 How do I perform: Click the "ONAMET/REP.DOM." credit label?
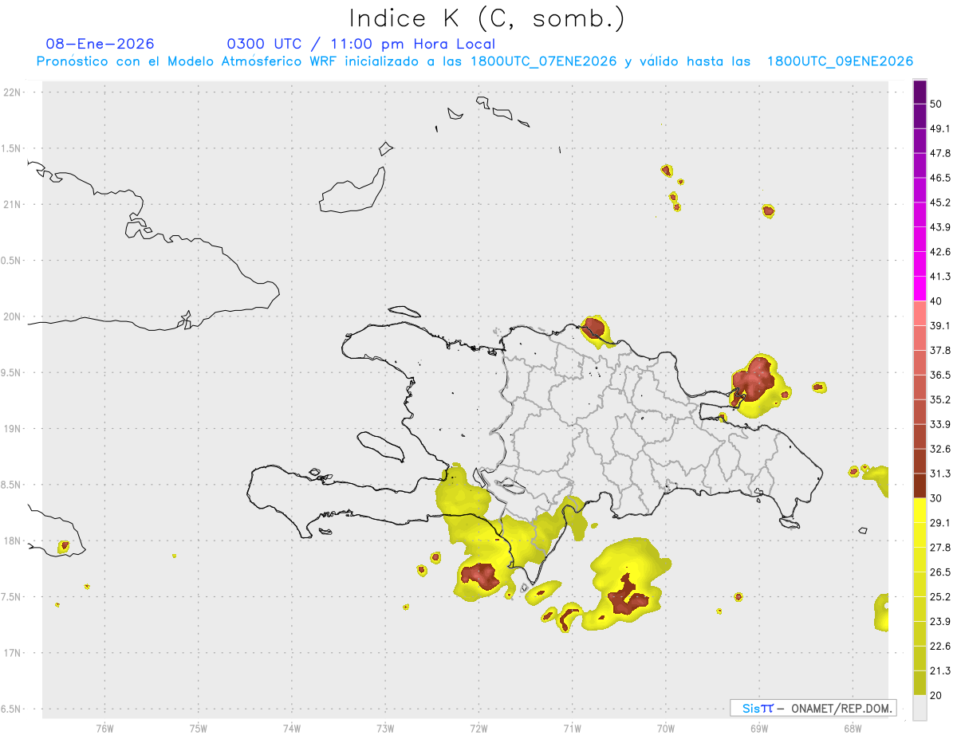click(842, 708)
